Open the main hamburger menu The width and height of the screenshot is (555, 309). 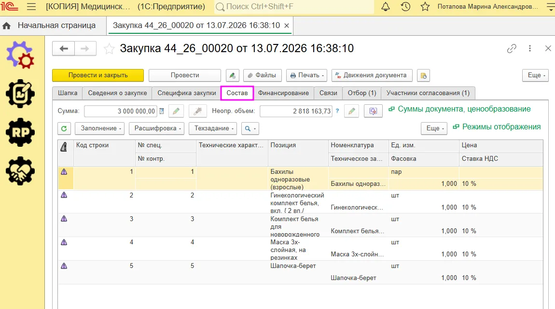point(31,6)
